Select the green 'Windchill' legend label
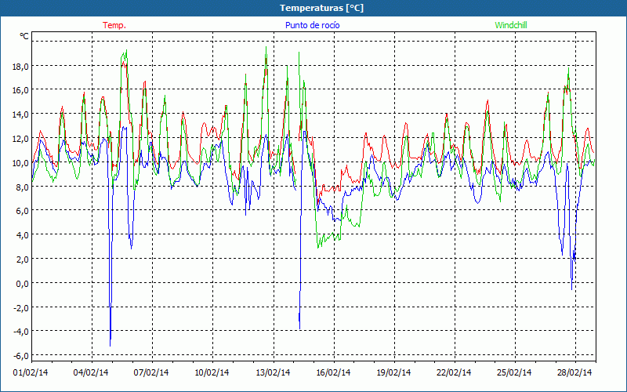The image size is (627, 392). [511, 25]
